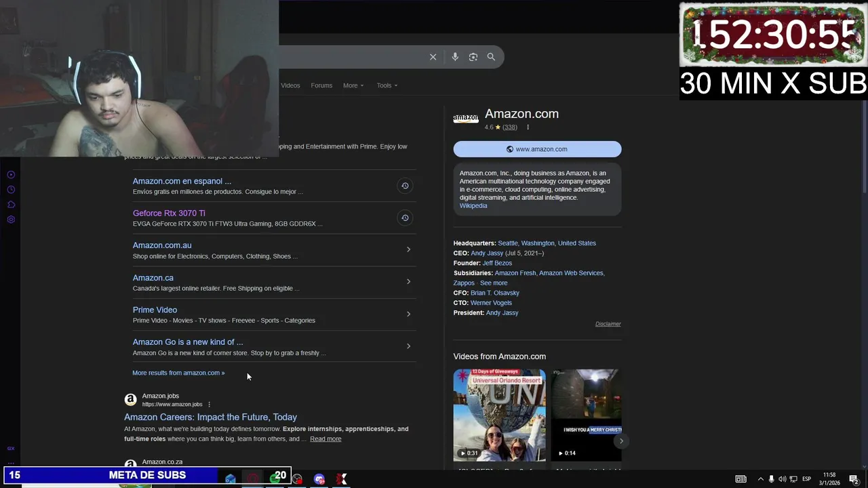Switch to the Videos search tab
This screenshot has width=868, height=488.
[x=290, y=85]
